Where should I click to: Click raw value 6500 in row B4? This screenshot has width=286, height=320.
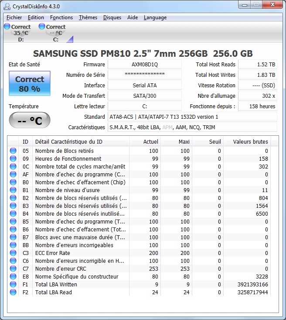(262, 213)
